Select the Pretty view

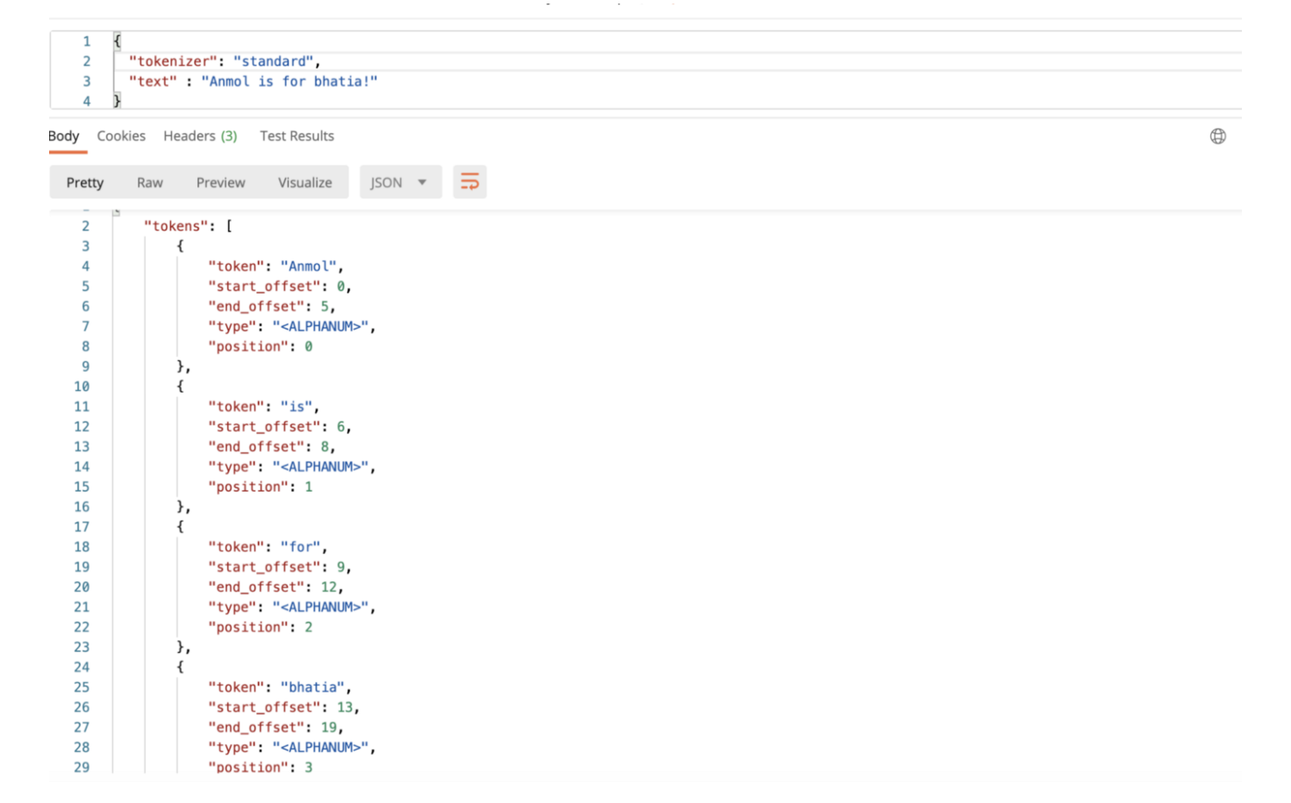(x=84, y=182)
